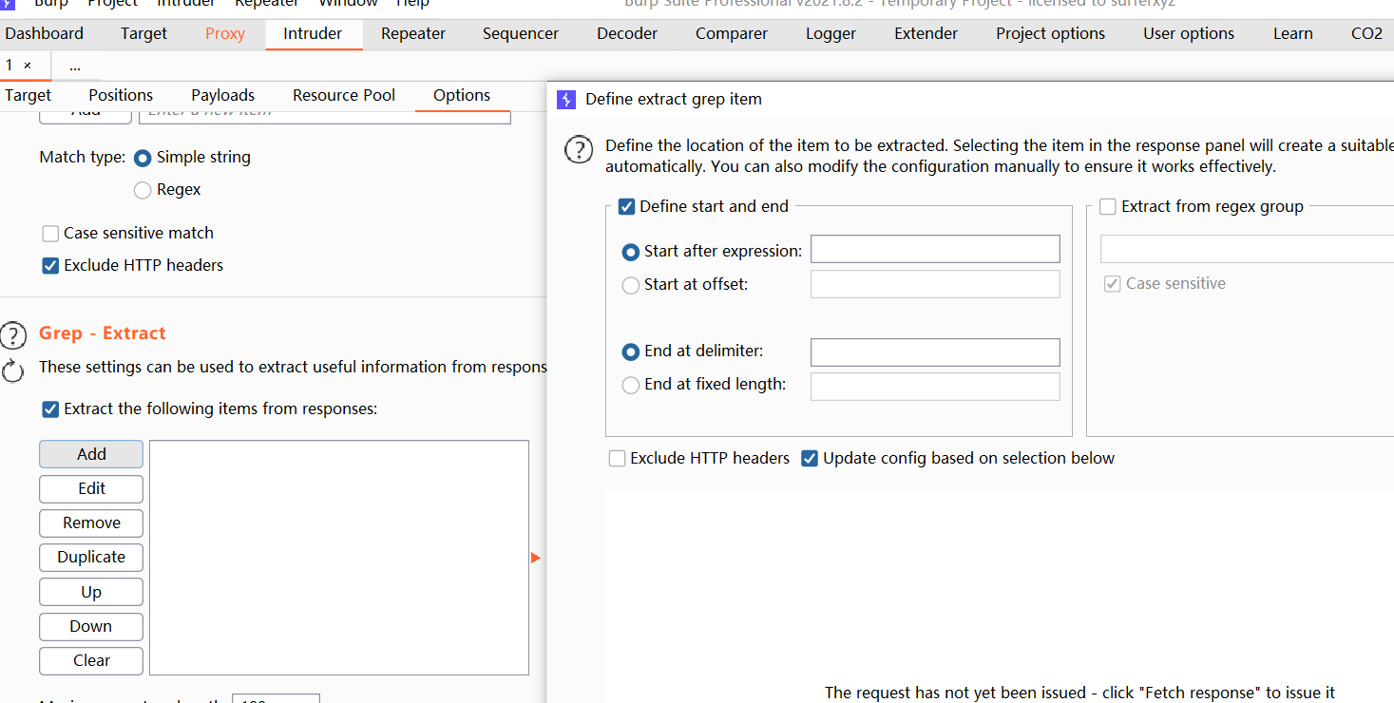Close the Intruder attack tab 1

click(28, 66)
